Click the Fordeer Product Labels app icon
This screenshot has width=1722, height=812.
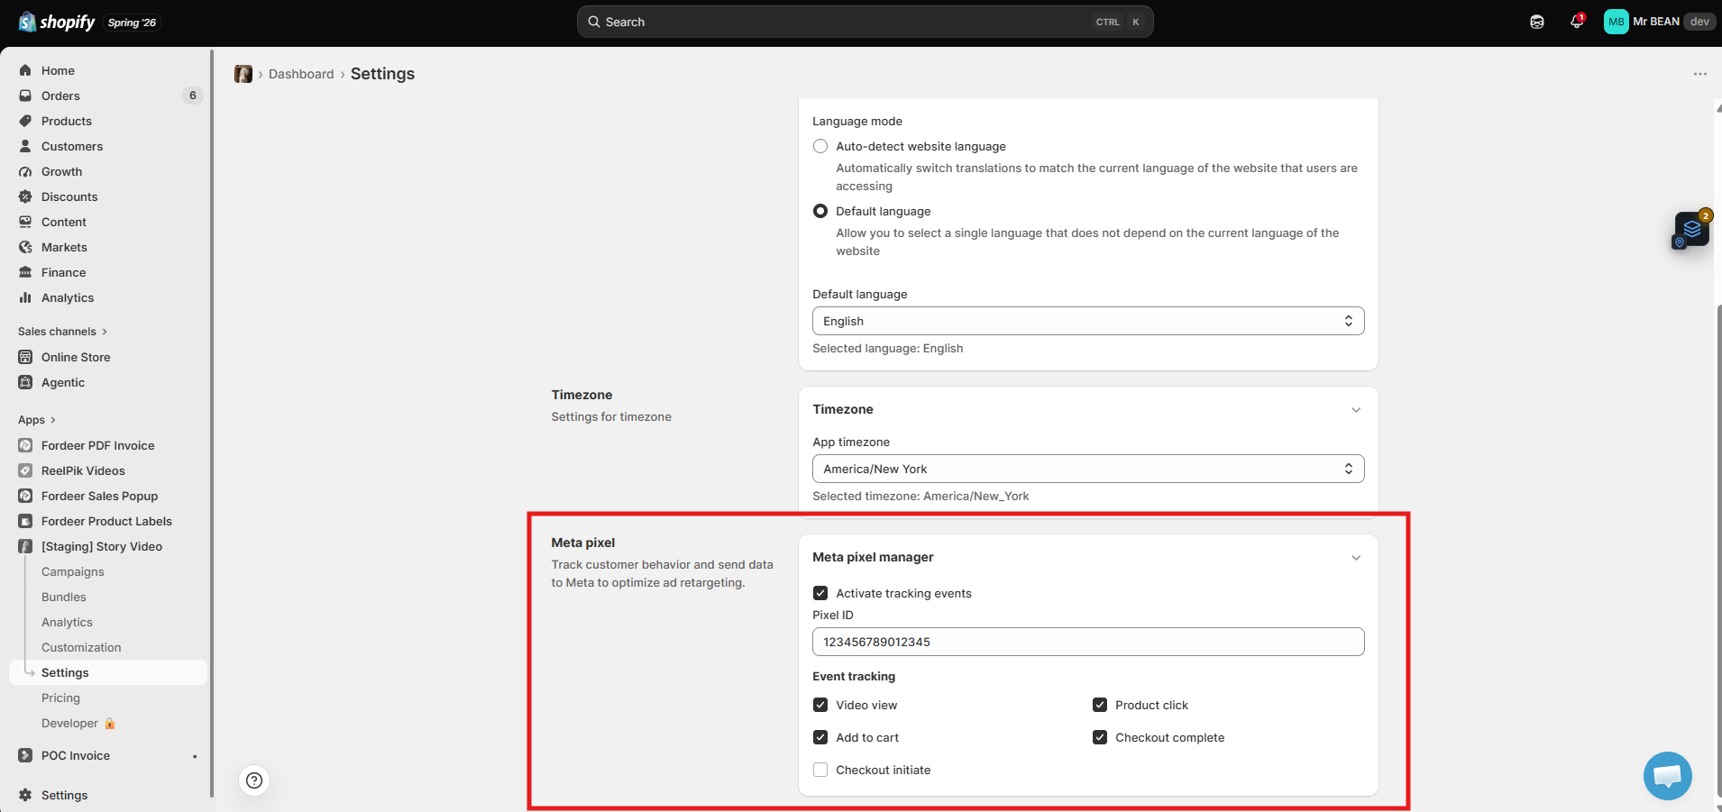25,521
